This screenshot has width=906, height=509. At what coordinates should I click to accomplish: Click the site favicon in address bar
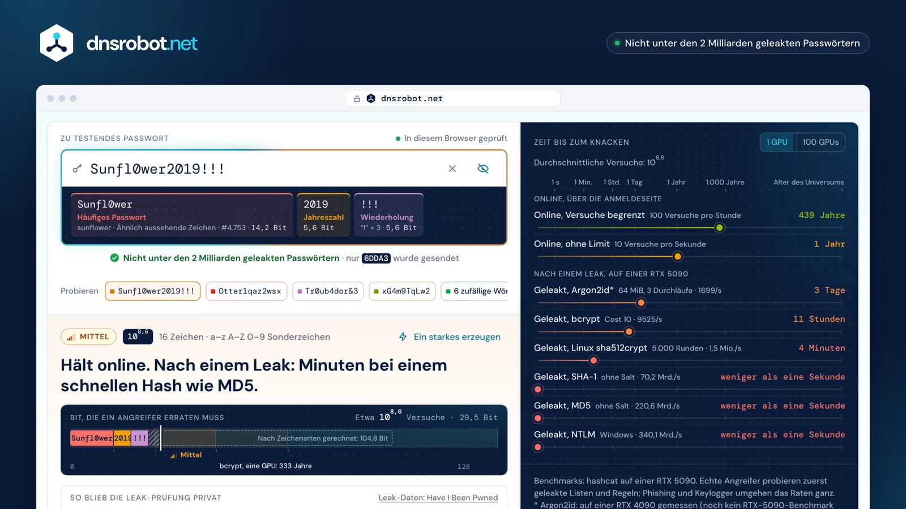pyautogui.click(x=371, y=98)
